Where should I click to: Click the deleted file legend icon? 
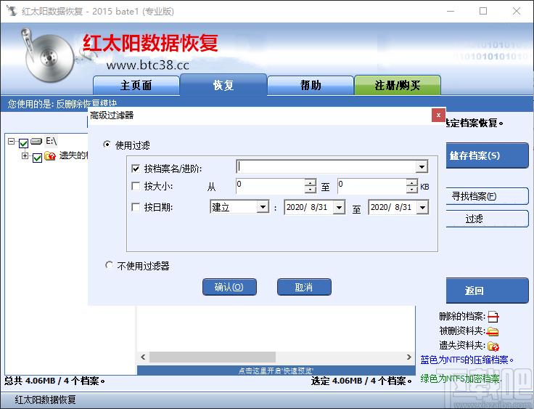click(493, 317)
